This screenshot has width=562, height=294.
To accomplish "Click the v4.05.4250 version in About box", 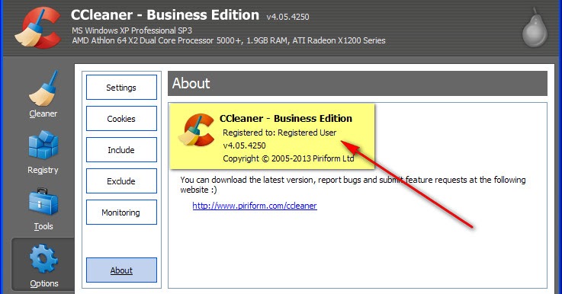I will pos(245,145).
